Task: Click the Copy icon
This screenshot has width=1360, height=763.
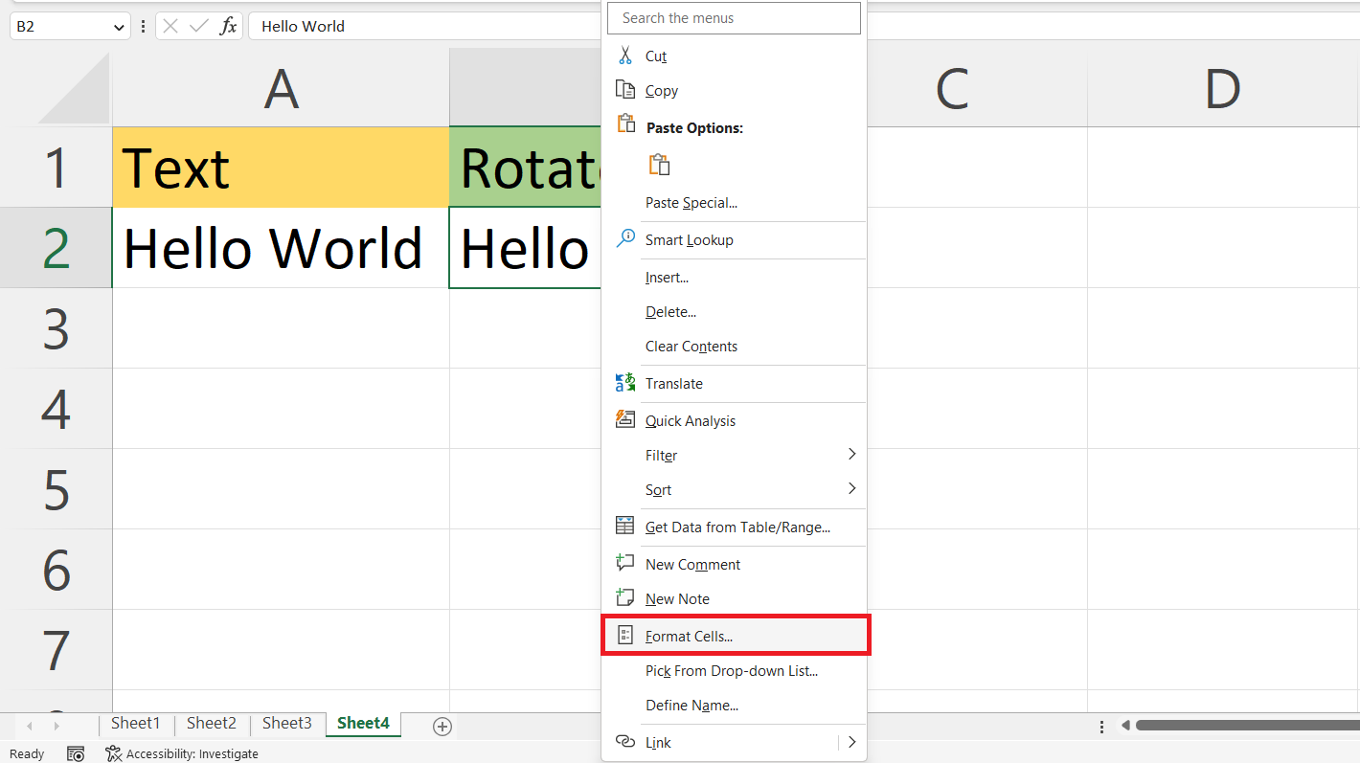Action: click(x=626, y=90)
